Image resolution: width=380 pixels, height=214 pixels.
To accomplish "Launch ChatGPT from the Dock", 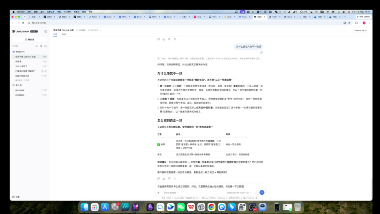I will pos(201,207).
